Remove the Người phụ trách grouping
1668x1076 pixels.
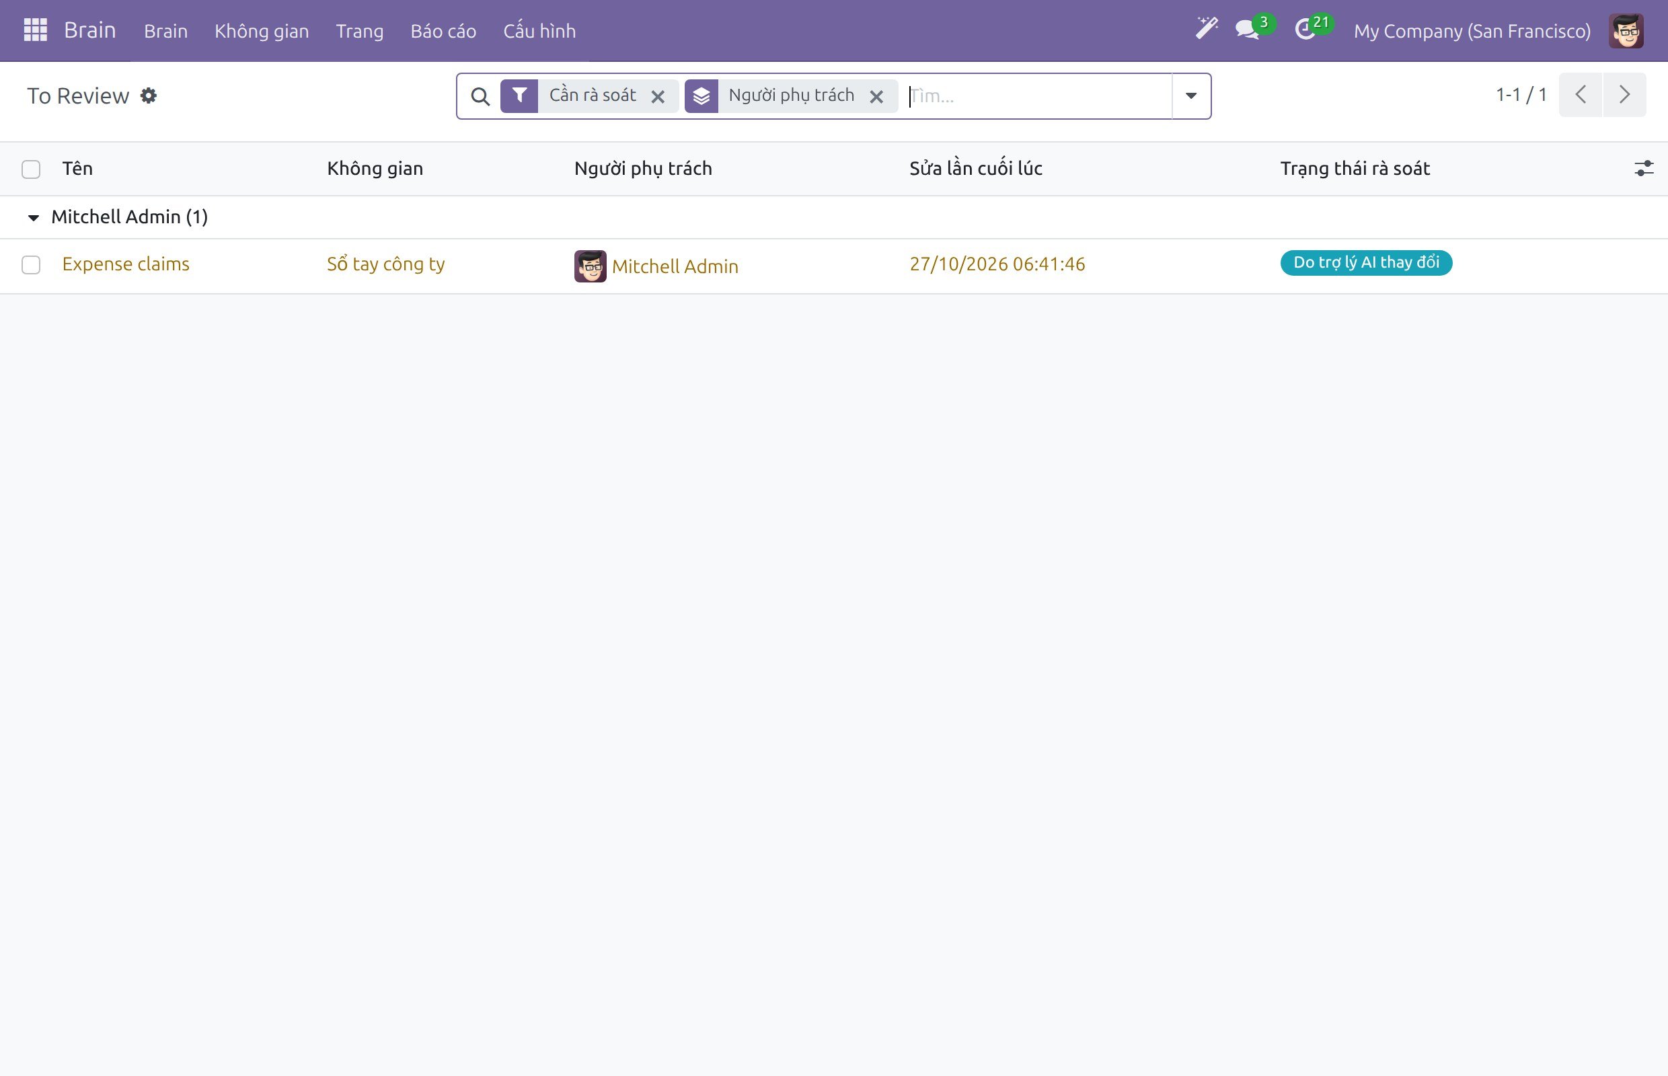pos(876,96)
